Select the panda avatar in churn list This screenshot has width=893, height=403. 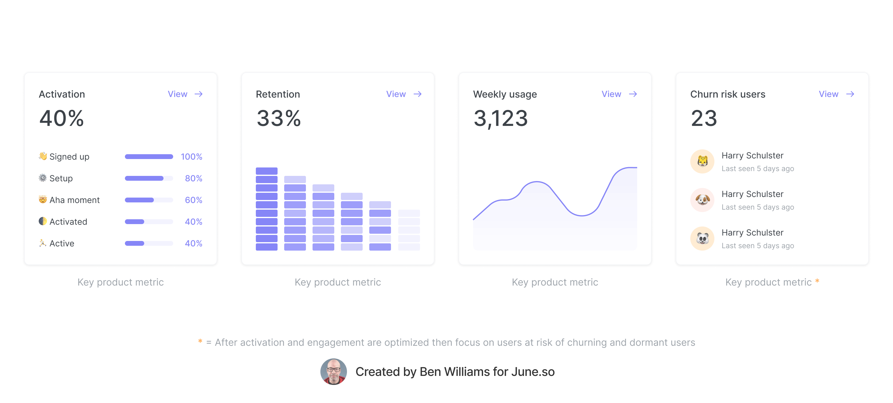pos(702,239)
